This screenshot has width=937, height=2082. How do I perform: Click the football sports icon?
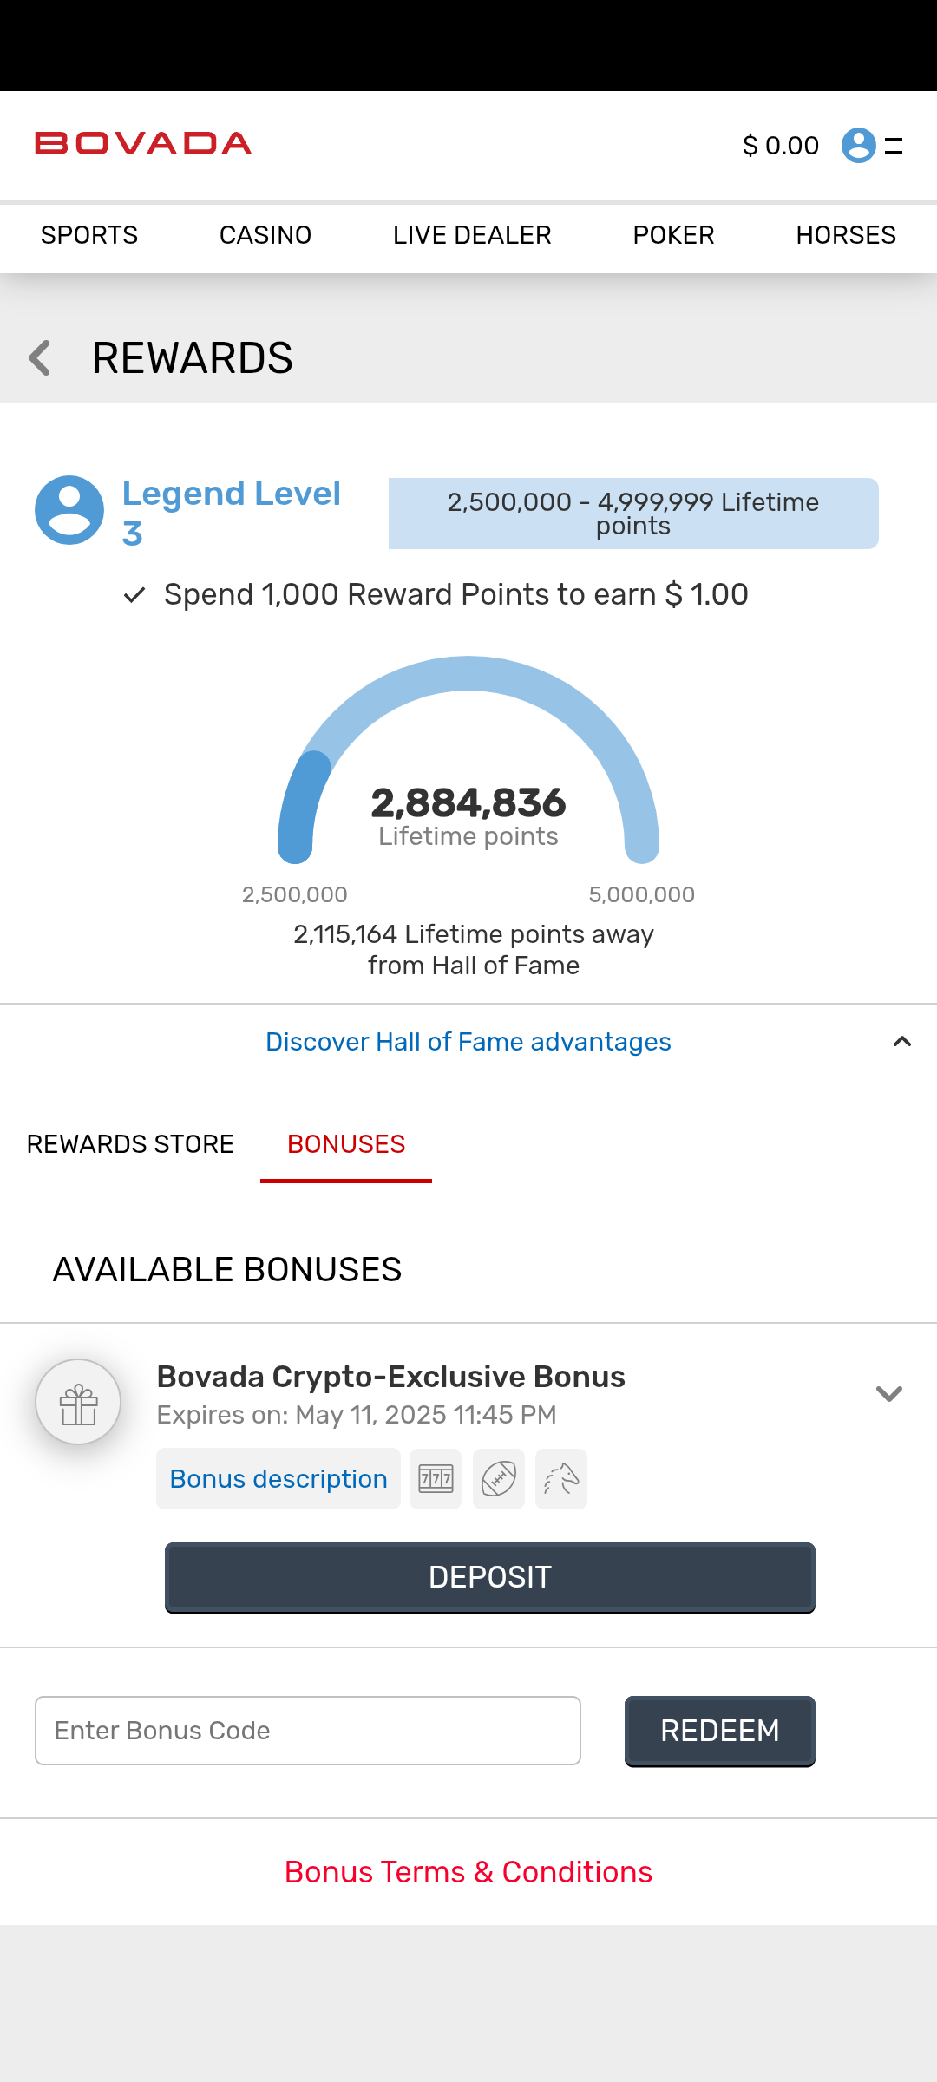[499, 1479]
